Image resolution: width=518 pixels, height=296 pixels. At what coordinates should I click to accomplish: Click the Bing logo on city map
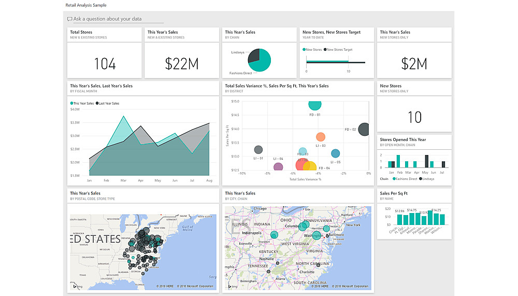click(x=233, y=286)
